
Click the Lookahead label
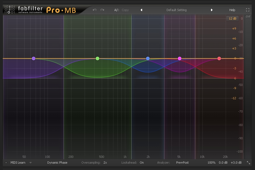pyautogui.click(x=129, y=163)
